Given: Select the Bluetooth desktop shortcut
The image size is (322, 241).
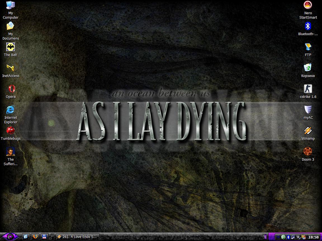Looking at the screenshot, I should click(308, 29).
